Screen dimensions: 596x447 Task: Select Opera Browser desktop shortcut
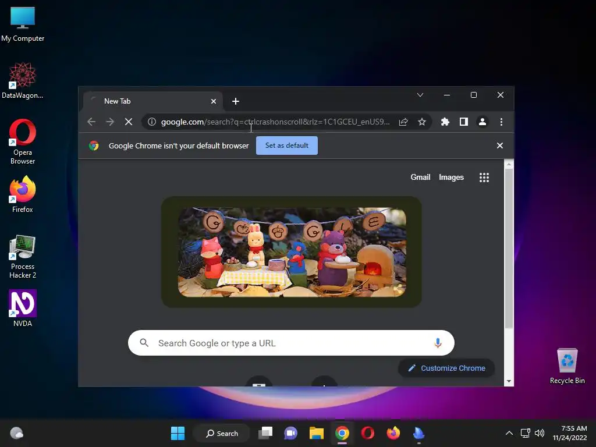(23, 142)
